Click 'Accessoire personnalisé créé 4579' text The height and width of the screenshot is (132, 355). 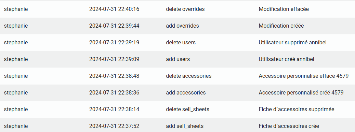coord(301,93)
